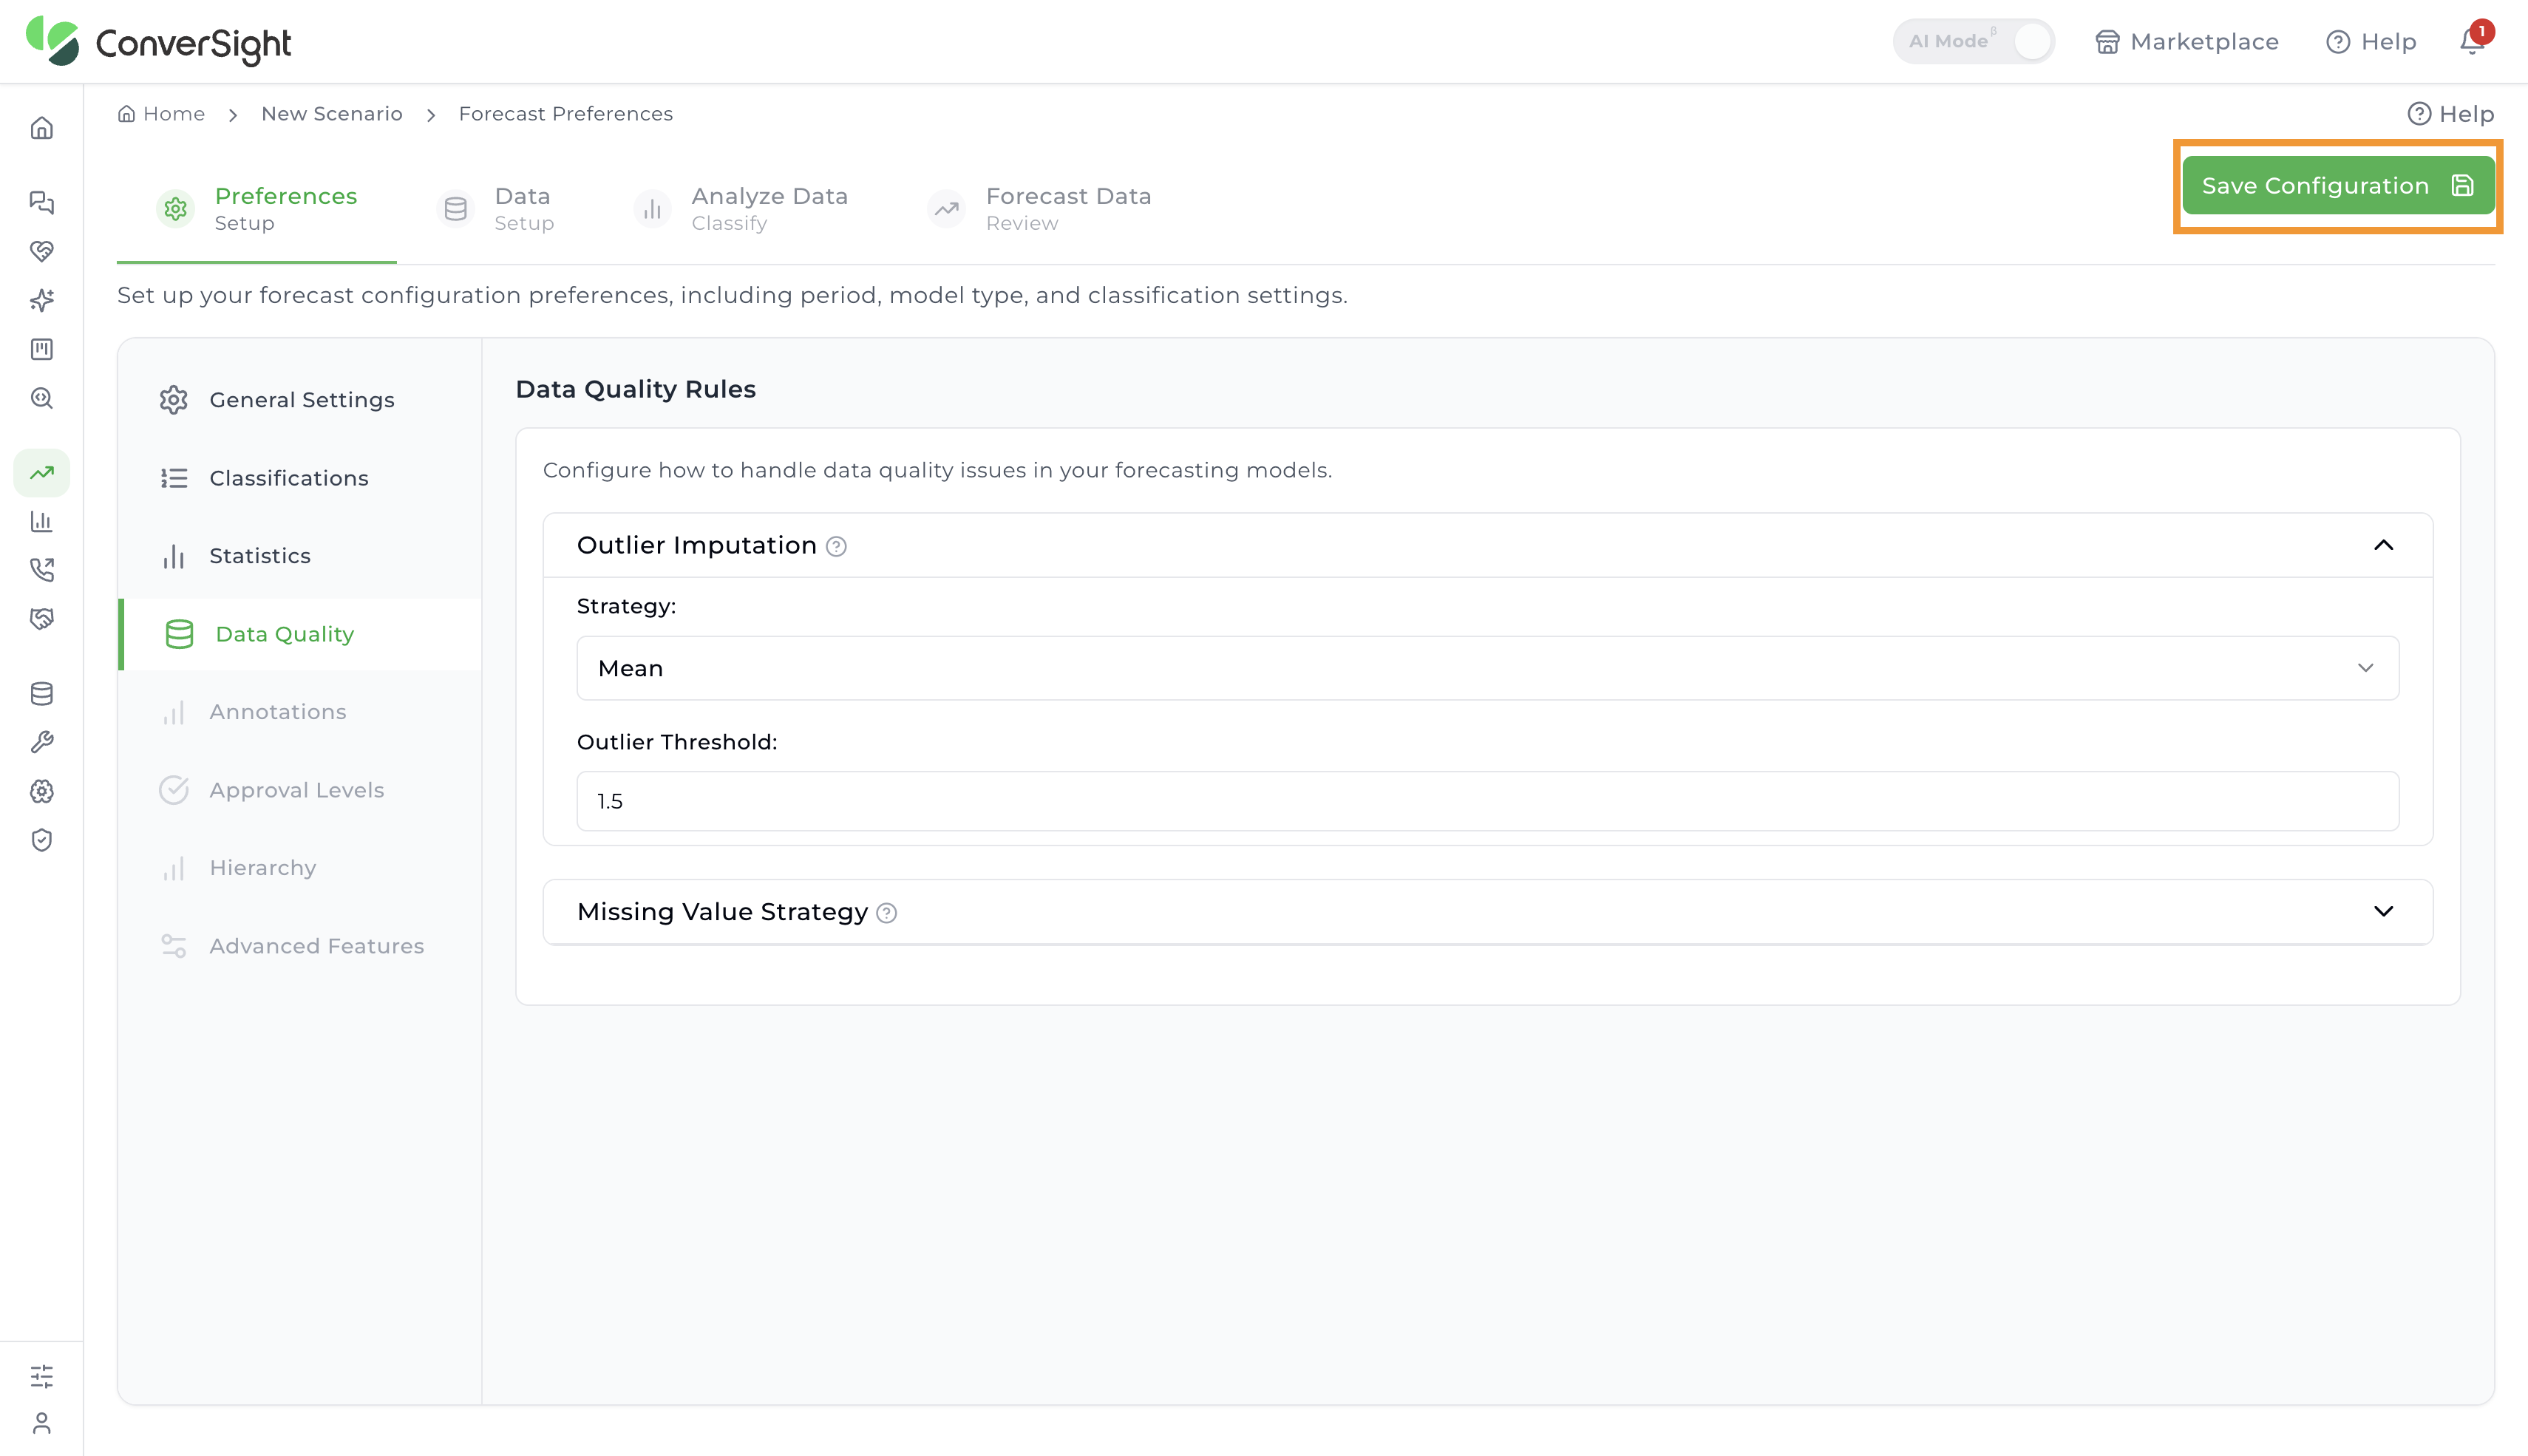Switch to the Data Setup step tab
The image size is (2528, 1456).
496,209
